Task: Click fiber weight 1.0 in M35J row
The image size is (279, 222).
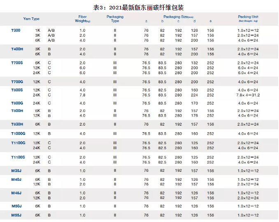Action: pyautogui.click(x=82, y=171)
